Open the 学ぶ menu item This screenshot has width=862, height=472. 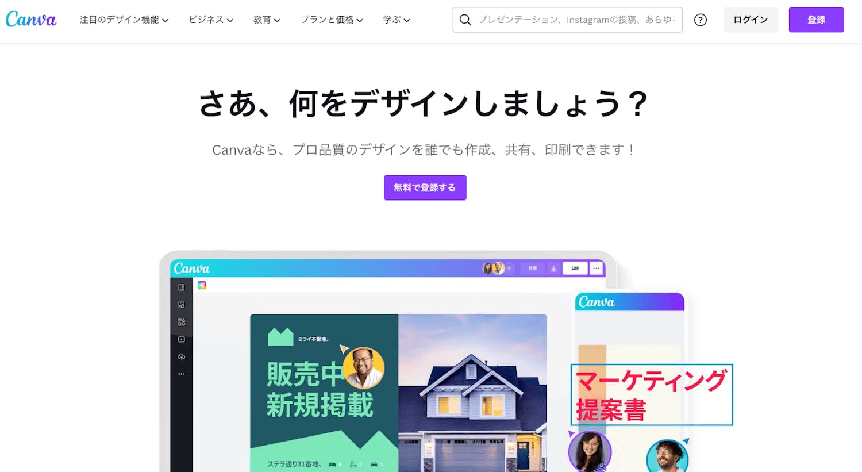click(x=397, y=20)
